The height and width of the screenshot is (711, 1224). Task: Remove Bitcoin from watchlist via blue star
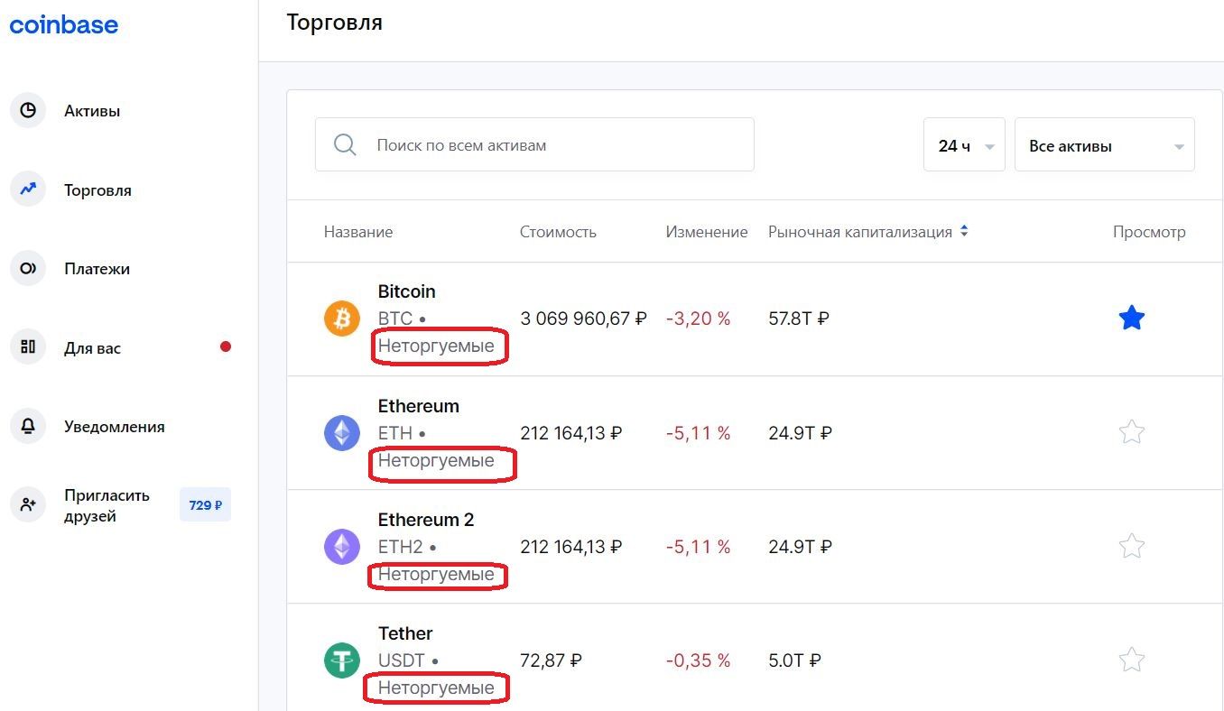click(1131, 319)
